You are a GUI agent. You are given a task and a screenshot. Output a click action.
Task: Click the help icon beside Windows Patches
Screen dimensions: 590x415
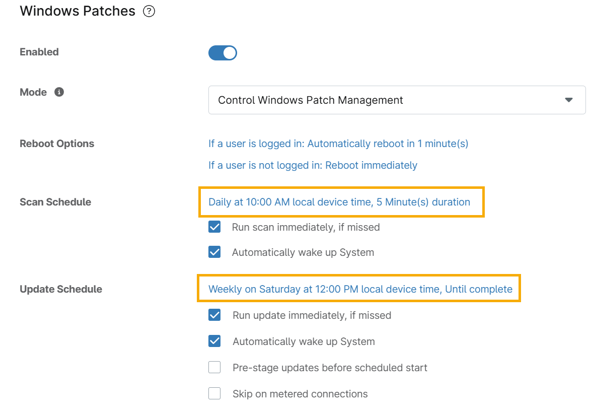149,12
